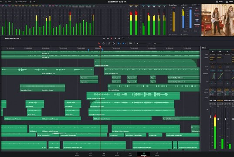Open the blue marker color dropdown
This screenshot has width=234, height=157.
[125, 43]
